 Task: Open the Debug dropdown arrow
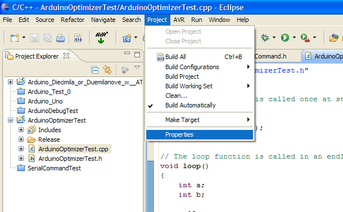pyautogui.click(x=274, y=38)
